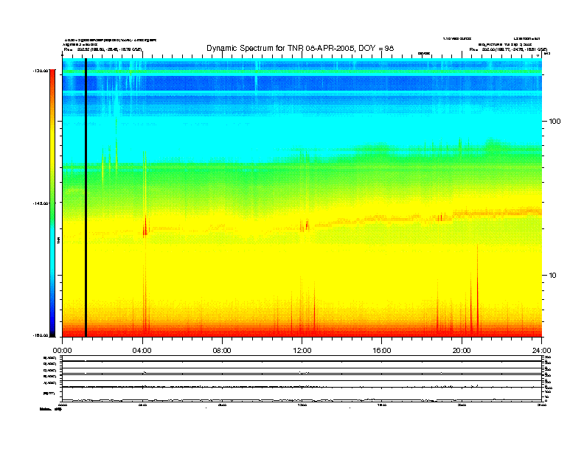The height and width of the screenshot is (451, 584).
Task: Click the 16:00 time axis label
Action: [382, 351]
